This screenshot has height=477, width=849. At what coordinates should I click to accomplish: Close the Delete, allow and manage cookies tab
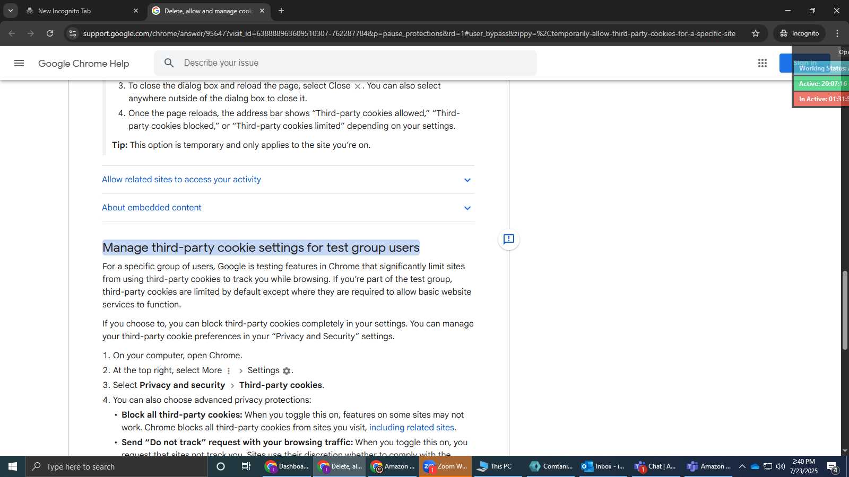[262, 11]
